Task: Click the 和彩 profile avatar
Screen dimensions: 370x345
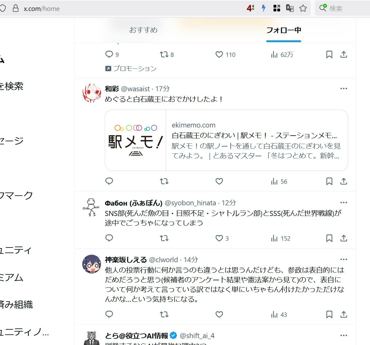Action: [92, 93]
